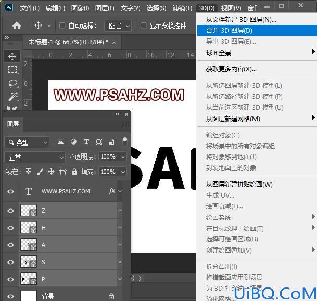Image resolution: width=317 pixels, height=301 pixels.
Task: Expand the H layer 3D properties
Action: pos(120,228)
